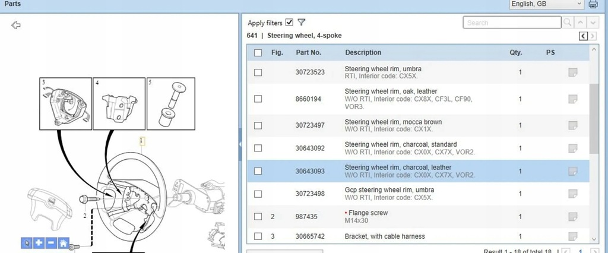The width and height of the screenshot is (608, 253).
Task: Tick the select-all checkbox in table header
Action: 258,53
